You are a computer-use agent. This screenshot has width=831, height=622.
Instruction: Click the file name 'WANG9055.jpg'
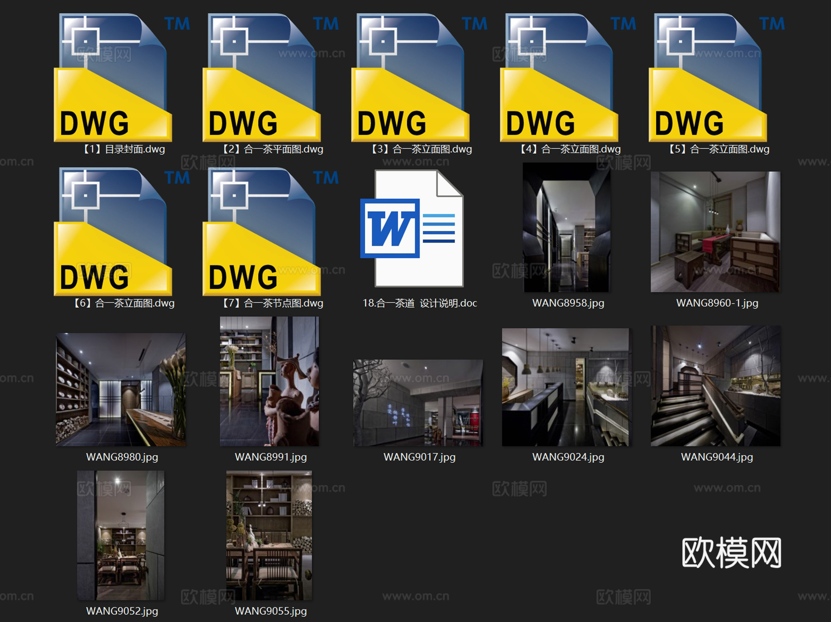(271, 611)
